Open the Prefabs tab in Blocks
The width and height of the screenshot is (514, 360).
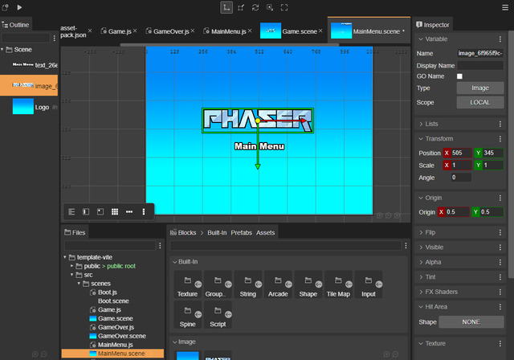coord(241,233)
